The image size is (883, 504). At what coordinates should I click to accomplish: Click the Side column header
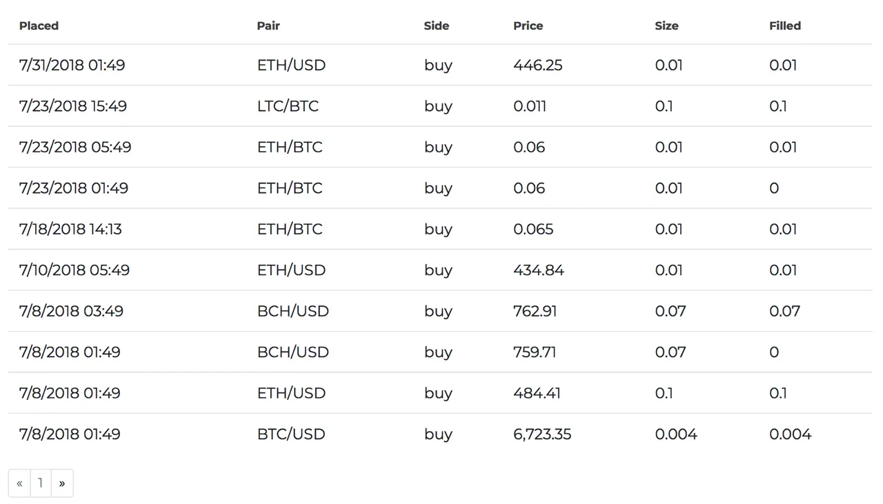point(436,26)
